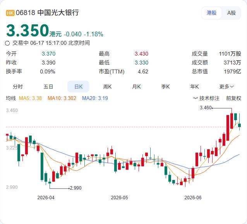Click the 最高 value 3.430
247x224 pixels.
point(141,54)
